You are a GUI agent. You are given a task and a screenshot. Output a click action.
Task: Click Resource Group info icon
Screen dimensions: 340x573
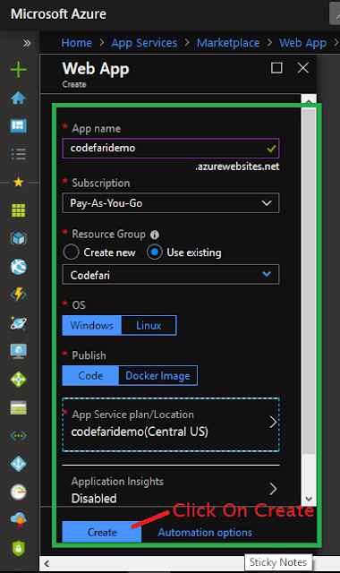point(155,235)
